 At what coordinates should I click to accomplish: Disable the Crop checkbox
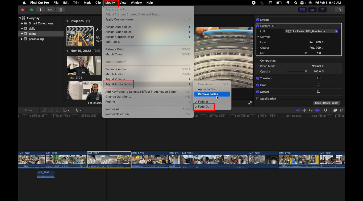click(x=257, y=85)
